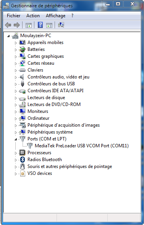Expand Appareils mobiles category
The width and height of the screenshot is (144, 225).
16,43
